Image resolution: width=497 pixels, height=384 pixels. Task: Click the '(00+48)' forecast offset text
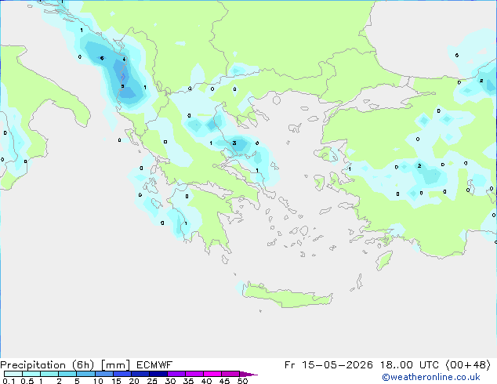(x=468, y=365)
